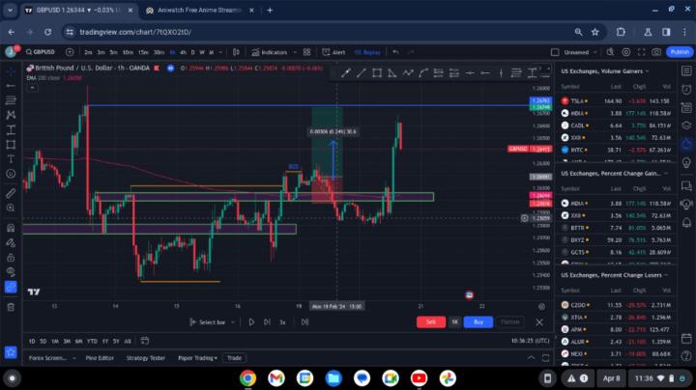Select the 2m timeframe
This screenshot has width=696, height=390.
88,52
